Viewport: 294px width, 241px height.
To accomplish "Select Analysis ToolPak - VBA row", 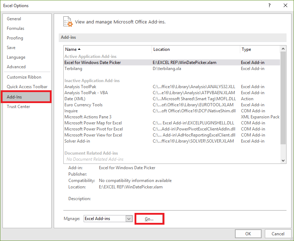I will tap(172, 93).
